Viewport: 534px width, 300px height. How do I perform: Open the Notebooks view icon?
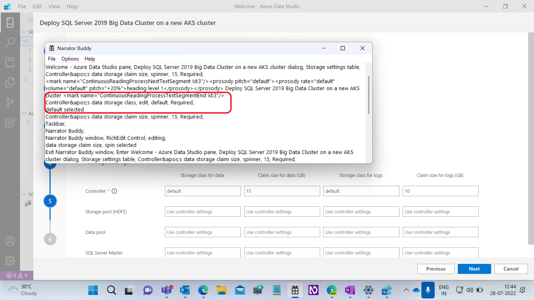tap(10, 62)
